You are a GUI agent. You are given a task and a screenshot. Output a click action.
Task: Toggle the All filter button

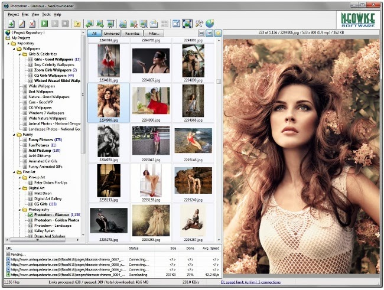point(95,34)
